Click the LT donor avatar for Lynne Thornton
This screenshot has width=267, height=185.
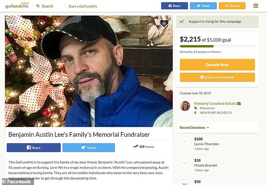point(185,141)
